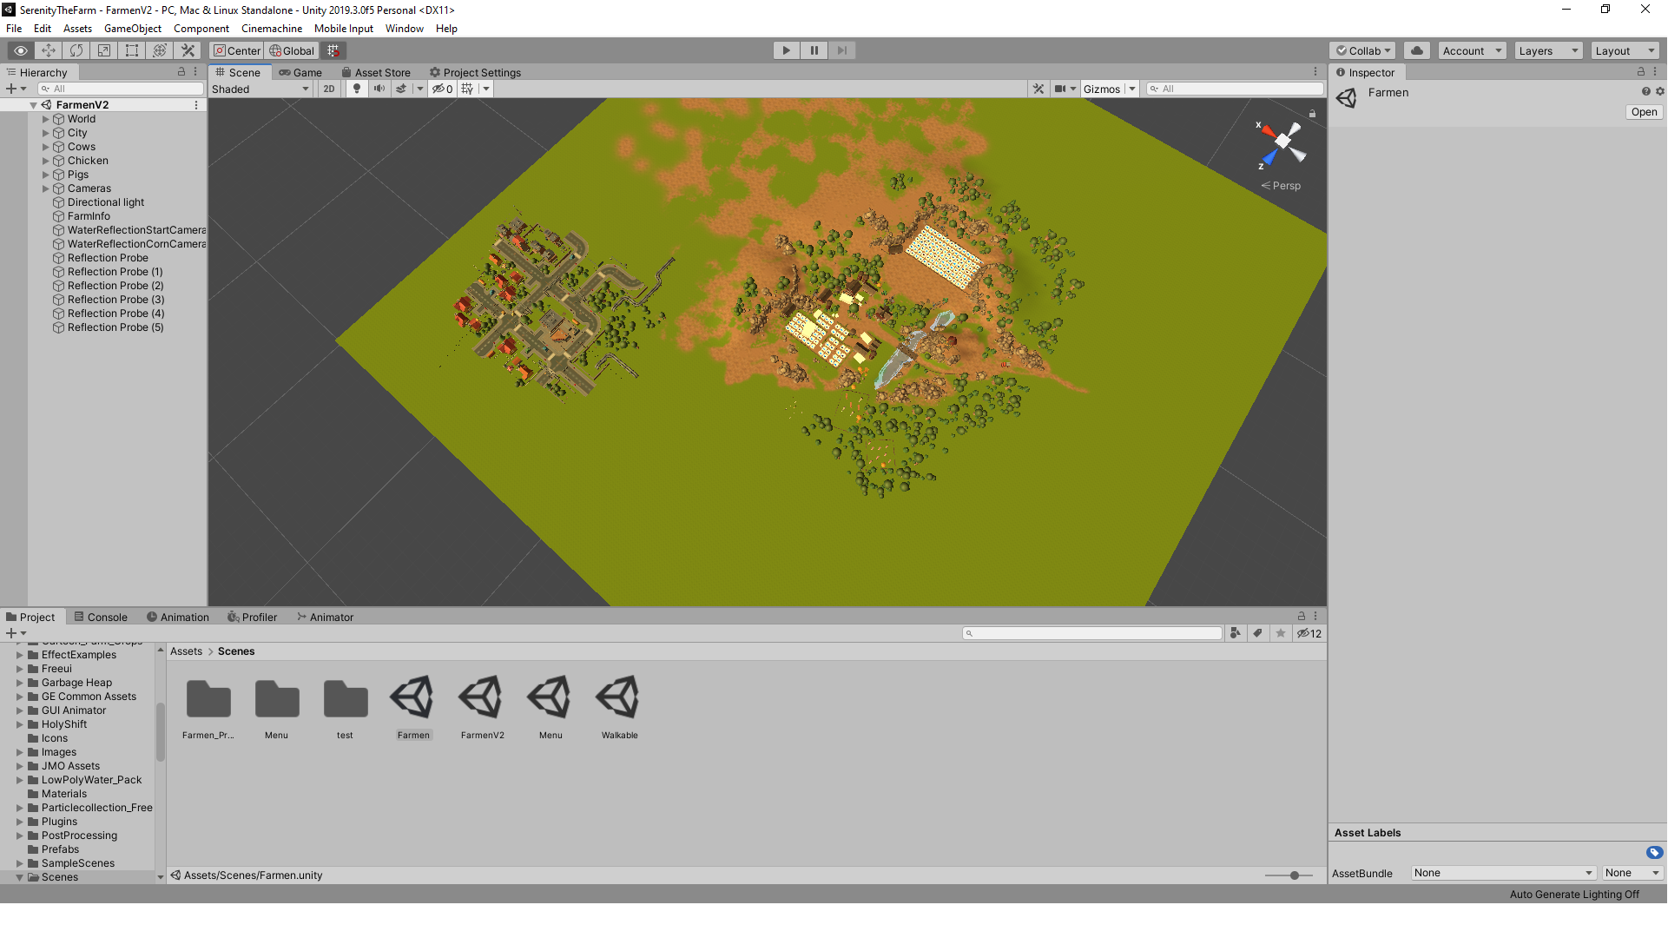This screenshot has height=938, width=1668.
Task: Click the Collab button
Action: click(1362, 50)
